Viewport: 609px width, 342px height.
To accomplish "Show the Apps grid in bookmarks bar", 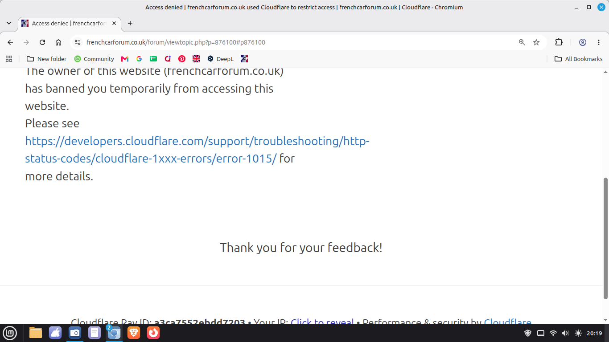I will 9,59.
